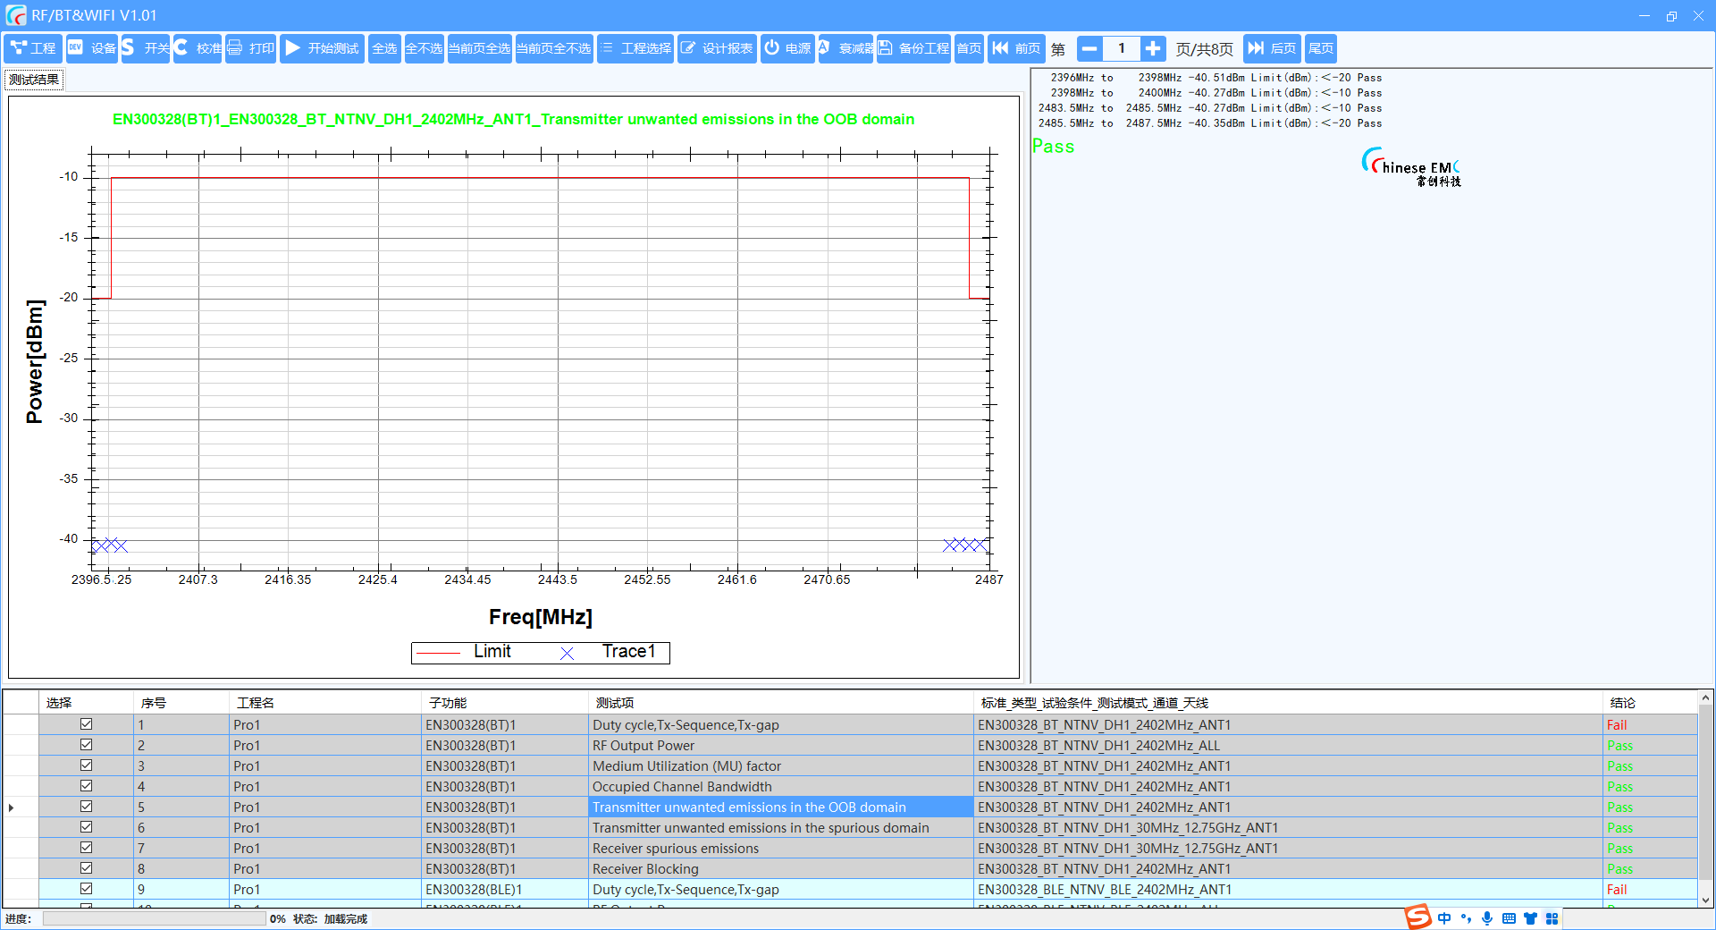This screenshot has width=1716, height=930.
Task: Toggle the Chinese/English 中 input mode icon
Action: [1444, 918]
